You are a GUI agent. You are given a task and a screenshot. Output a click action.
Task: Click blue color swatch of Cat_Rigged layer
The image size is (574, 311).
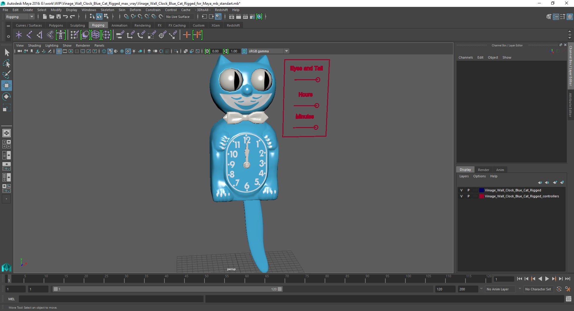(482, 190)
